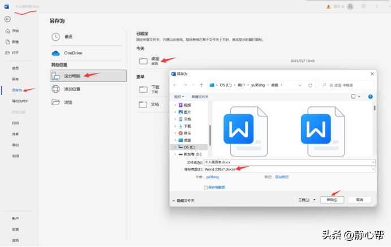Toggle the 保存缩略图 checkbox

click(206, 188)
